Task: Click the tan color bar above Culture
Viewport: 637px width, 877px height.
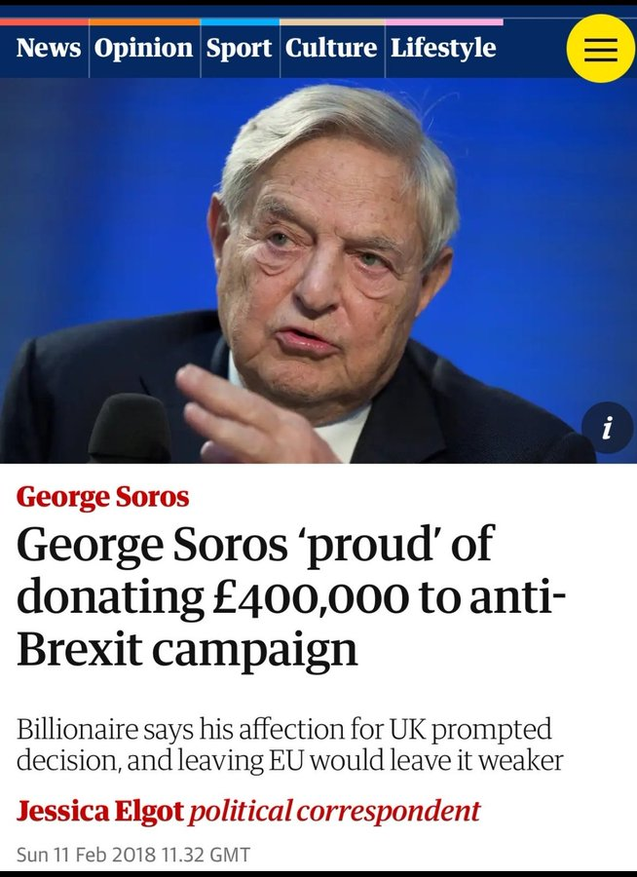Action: pos(331,21)
